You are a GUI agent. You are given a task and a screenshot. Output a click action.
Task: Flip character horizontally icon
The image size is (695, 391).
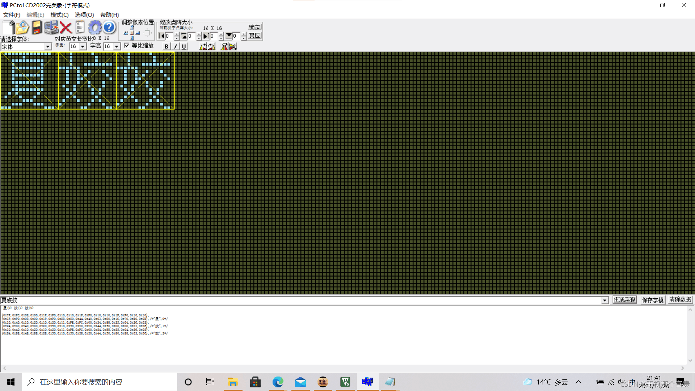point(224,46)
